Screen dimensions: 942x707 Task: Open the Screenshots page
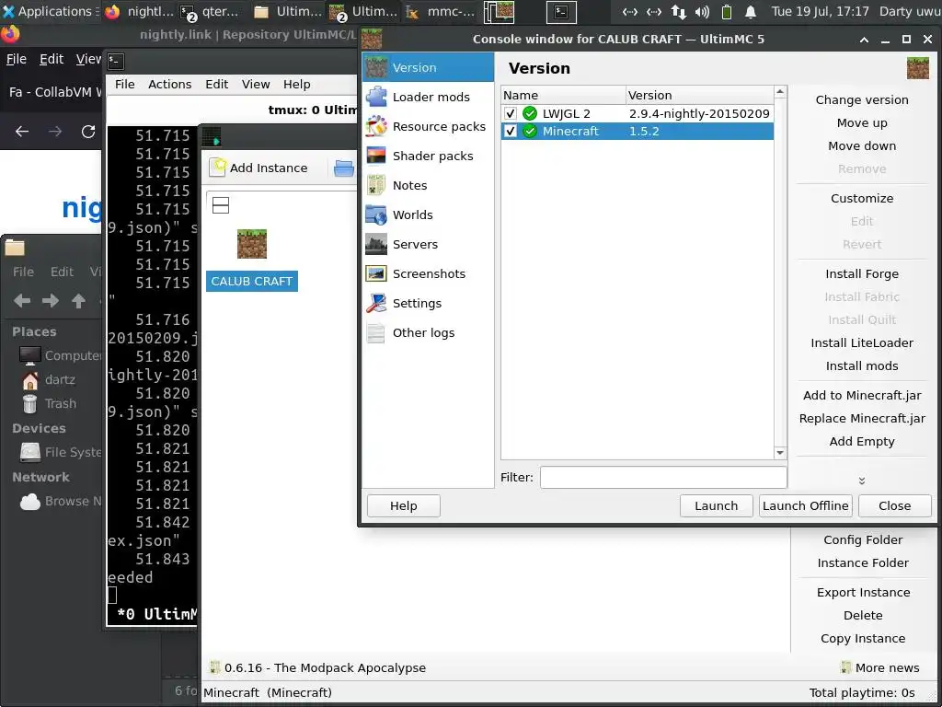tap(428, 273)
